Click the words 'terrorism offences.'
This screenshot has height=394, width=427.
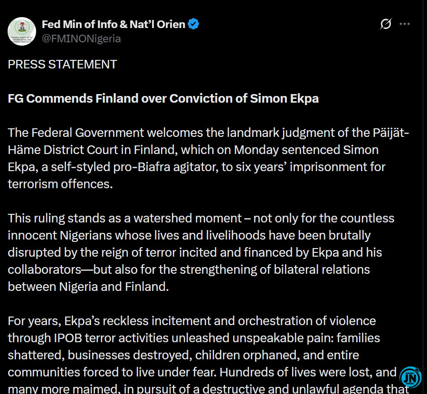(60, 184)
